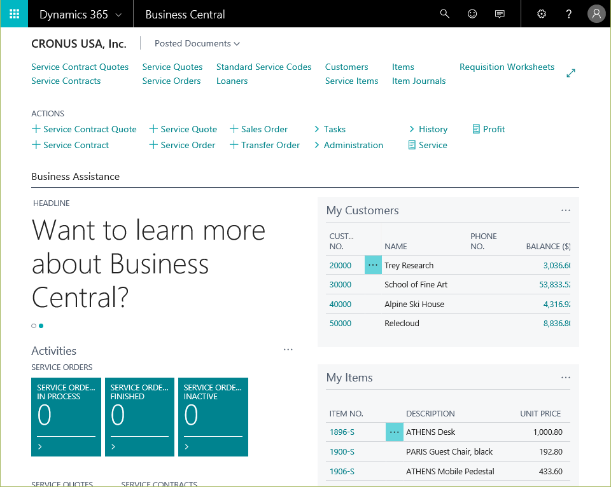This screenshot has height=487, width=611.
Task: Click the help question mark icon
Action: (568, 14)
